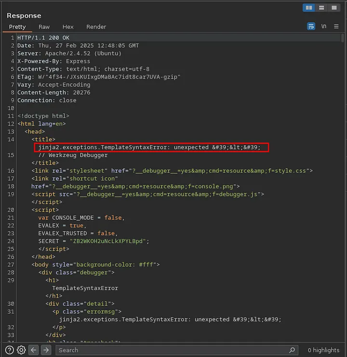Click the debugger.js script src line
The height and width of the screenshot is (357, 347).
[148, 194]
